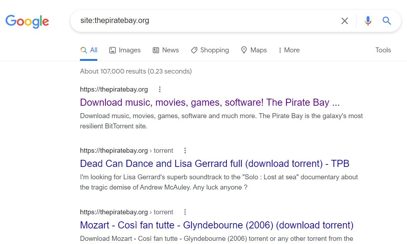Viewport: 407px width, 244px height.
Task: Click the 'About 107,000 results' stats text
Action: click(136, 71)
